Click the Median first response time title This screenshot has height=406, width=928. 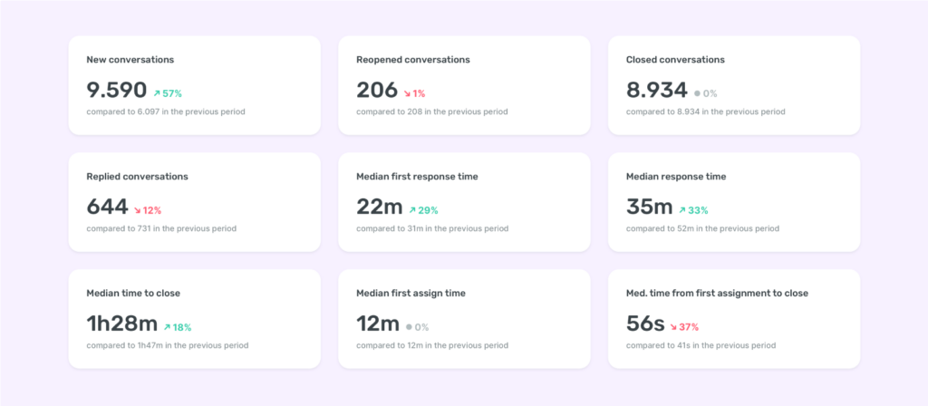pos(417,177)
